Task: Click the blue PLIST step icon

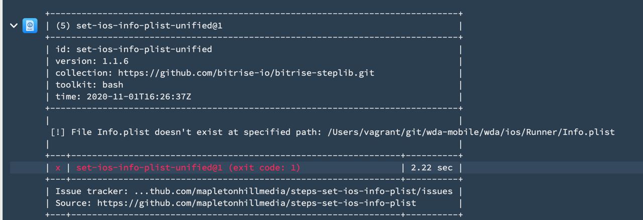Action: coord(30,26)
